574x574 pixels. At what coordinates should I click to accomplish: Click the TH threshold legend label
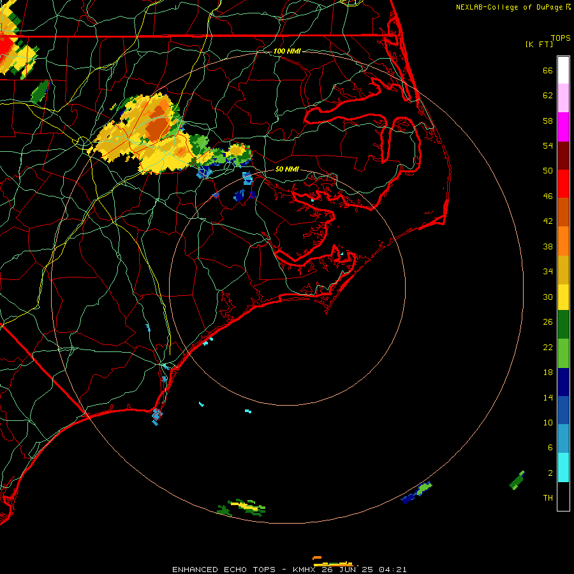pos(548,498)
